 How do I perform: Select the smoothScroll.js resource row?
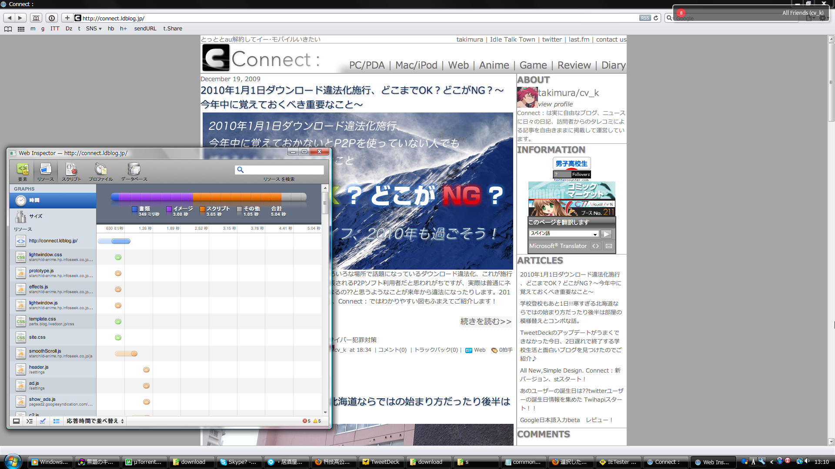53,353
